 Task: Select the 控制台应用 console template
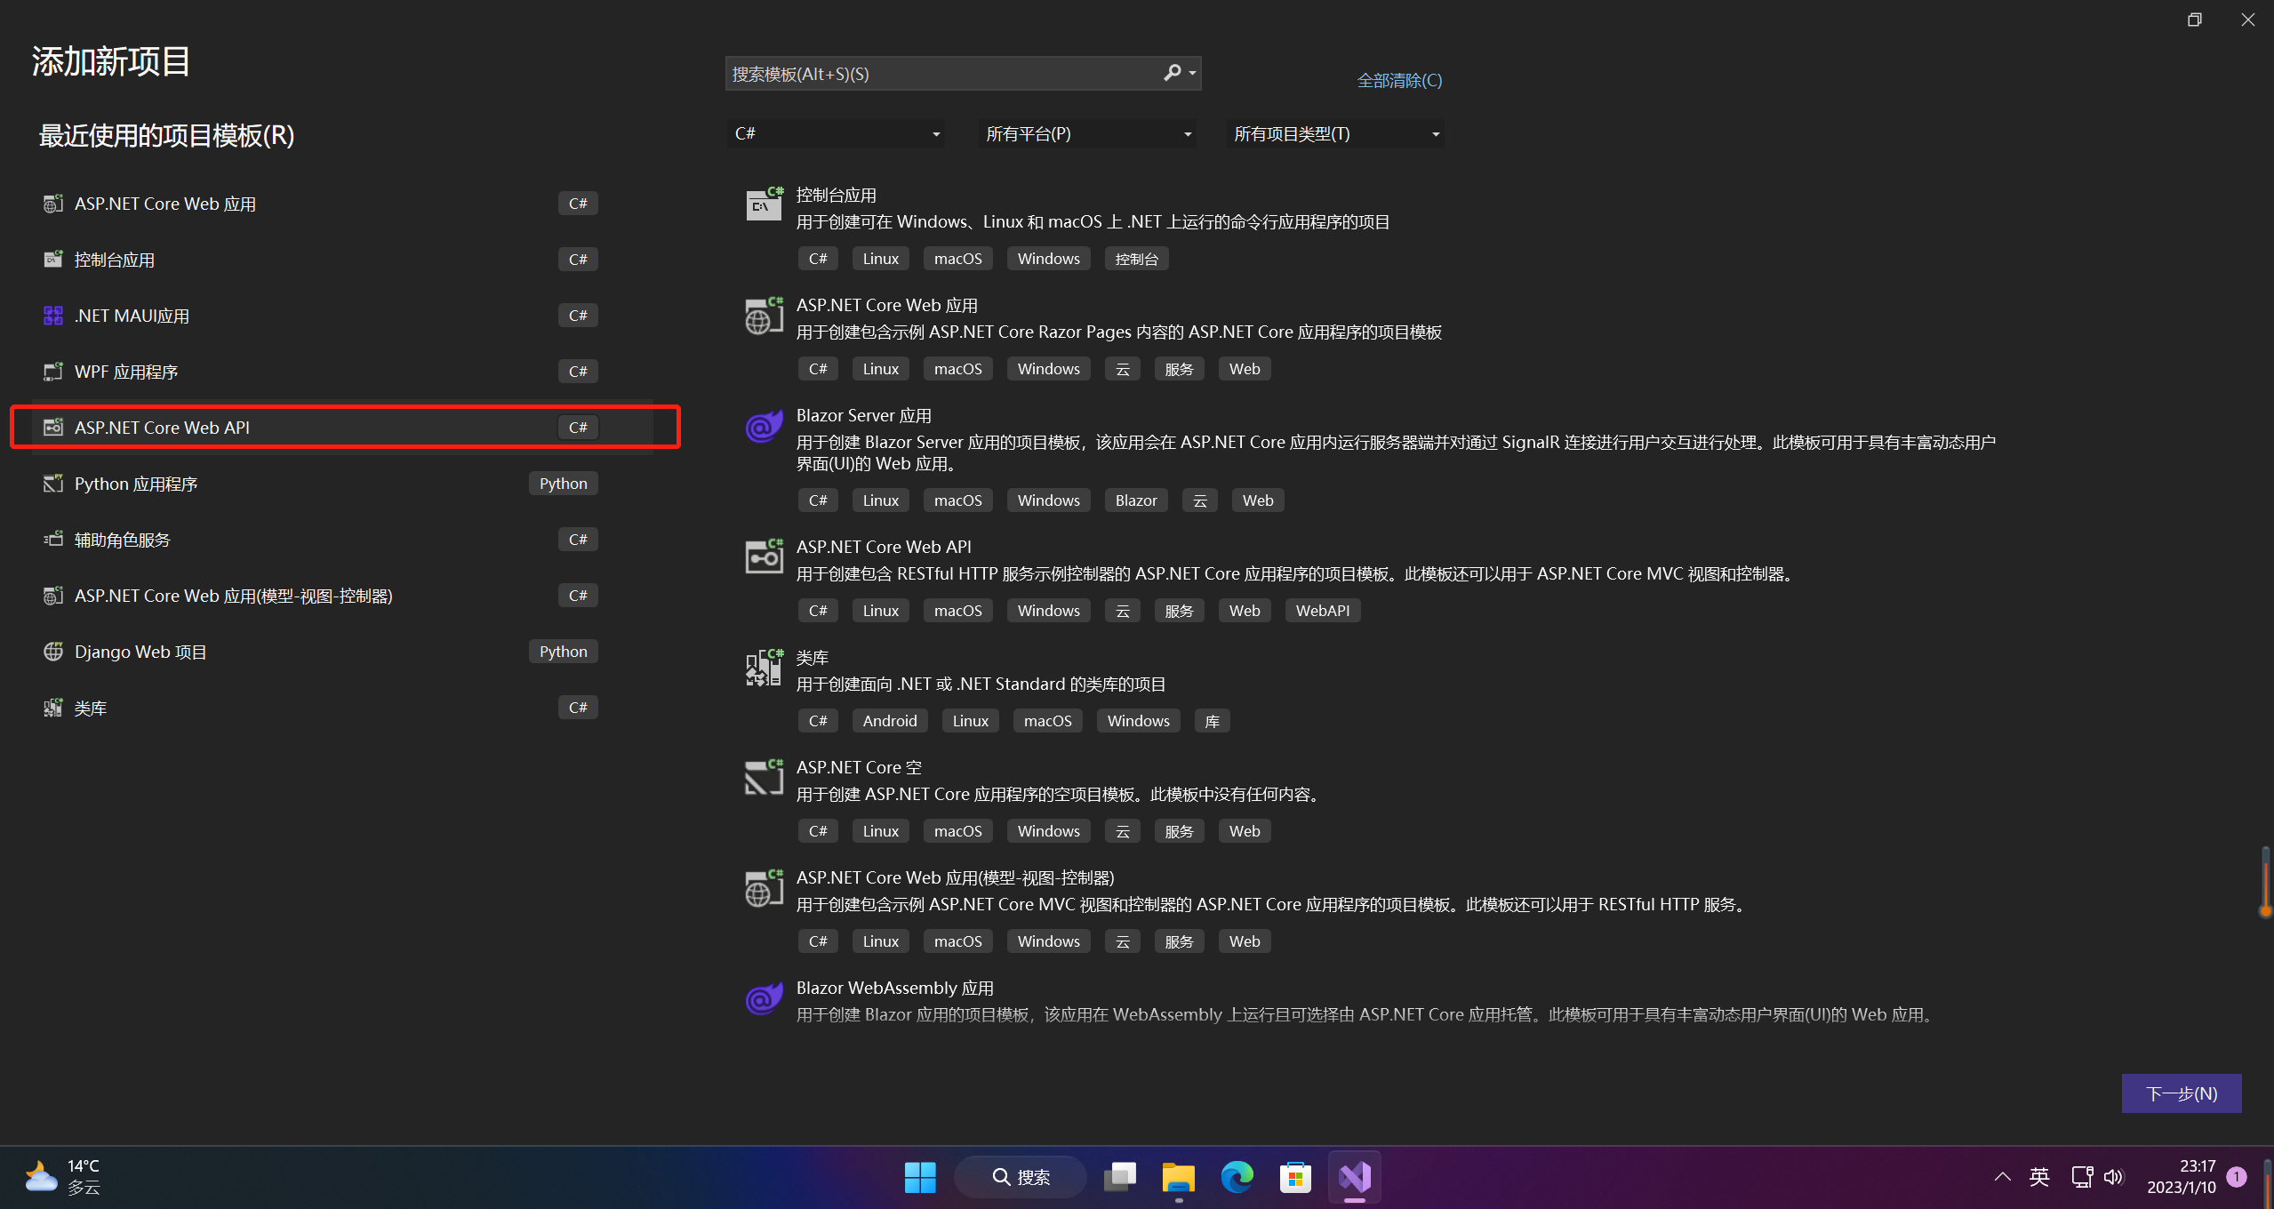pos(114,260)
